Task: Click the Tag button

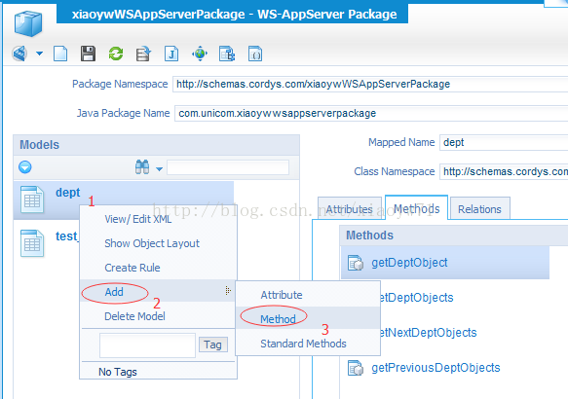Action: (x=213, y=345)
